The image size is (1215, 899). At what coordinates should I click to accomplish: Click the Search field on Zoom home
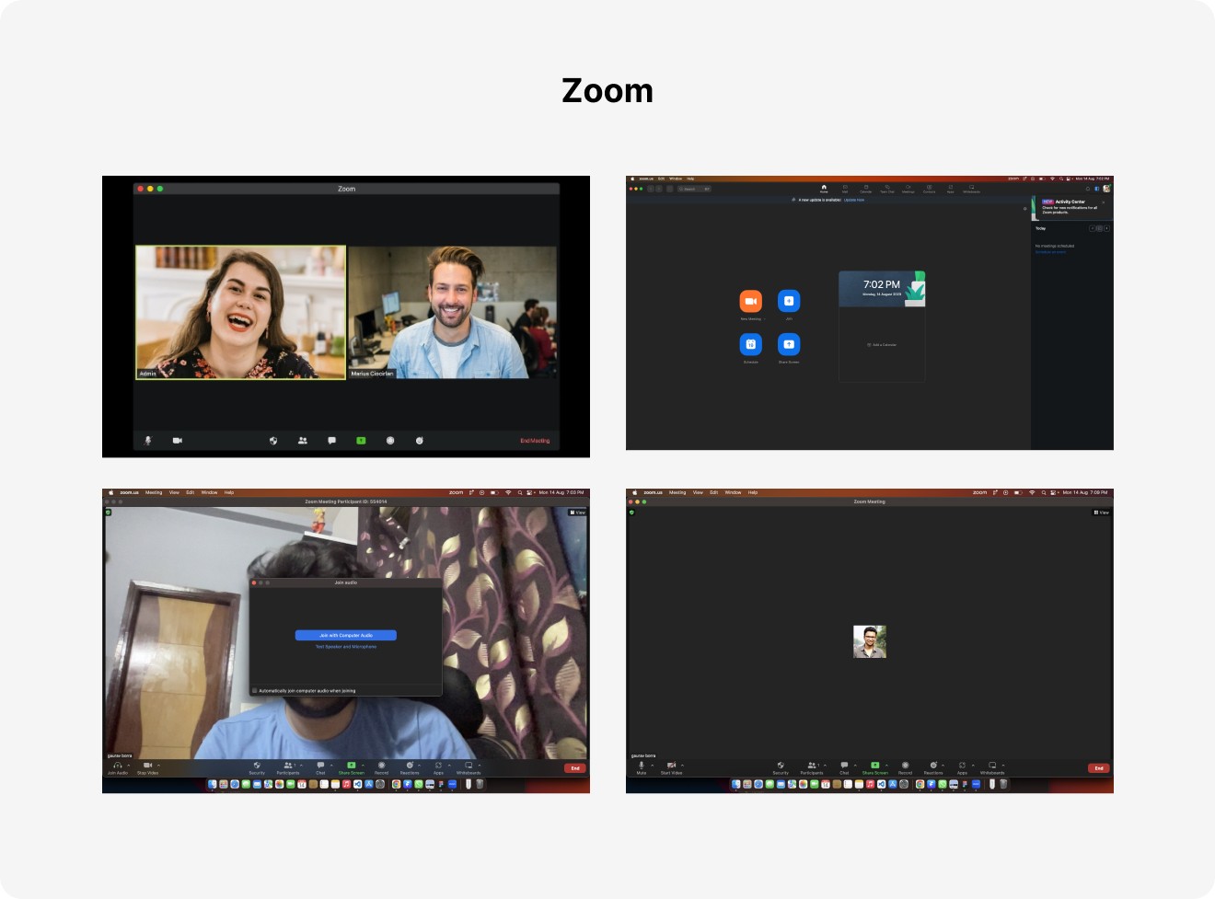click(694, 189)
